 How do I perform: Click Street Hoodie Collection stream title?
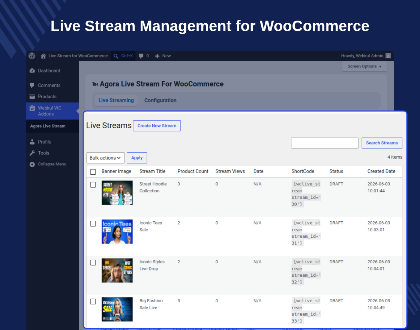pyautogui.click(x=153, y=187)
